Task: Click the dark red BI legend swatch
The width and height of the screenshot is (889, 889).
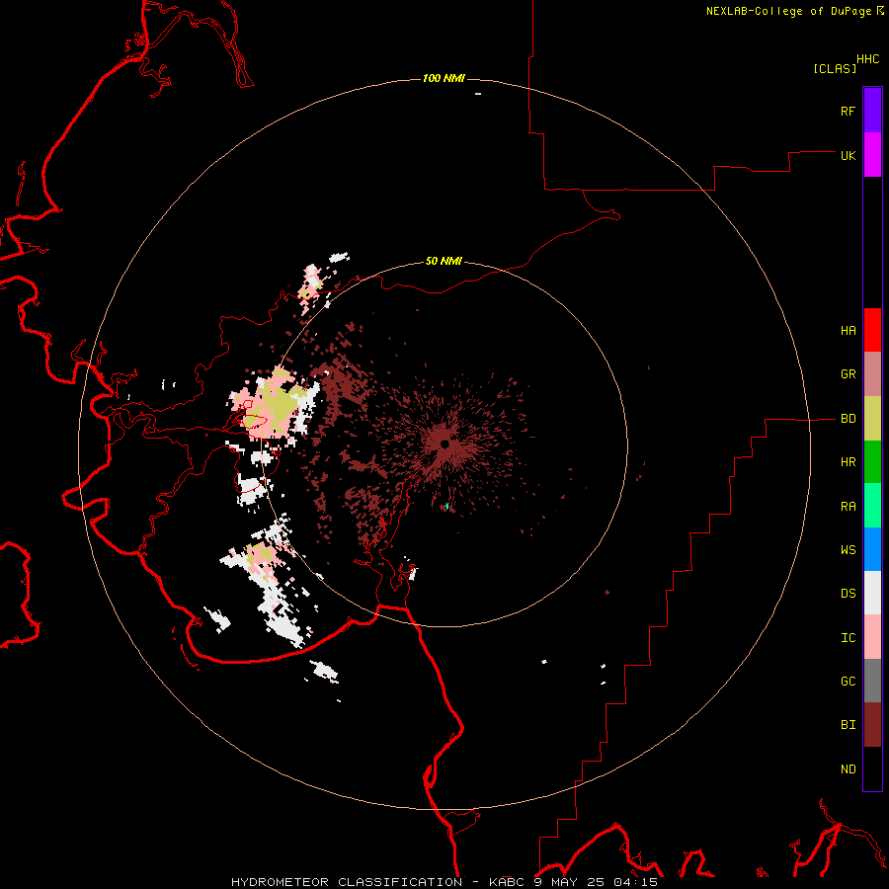Action: [x=872, y=725]
